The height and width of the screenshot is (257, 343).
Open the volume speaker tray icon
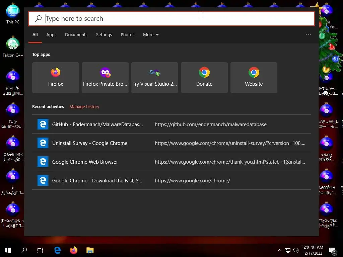tap(295, 250)
